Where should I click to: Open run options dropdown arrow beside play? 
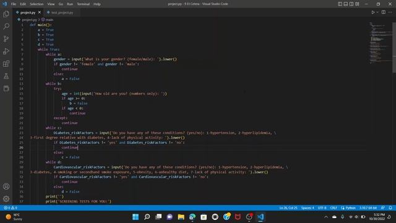coord(377,12)
